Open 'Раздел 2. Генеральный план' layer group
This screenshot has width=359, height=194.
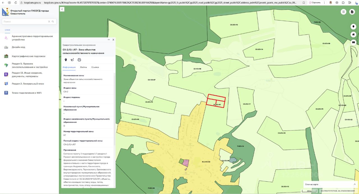click(x=28, y=84)
